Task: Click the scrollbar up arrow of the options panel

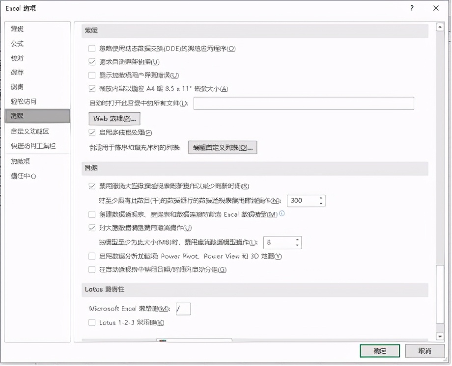Action: (440, 27)
